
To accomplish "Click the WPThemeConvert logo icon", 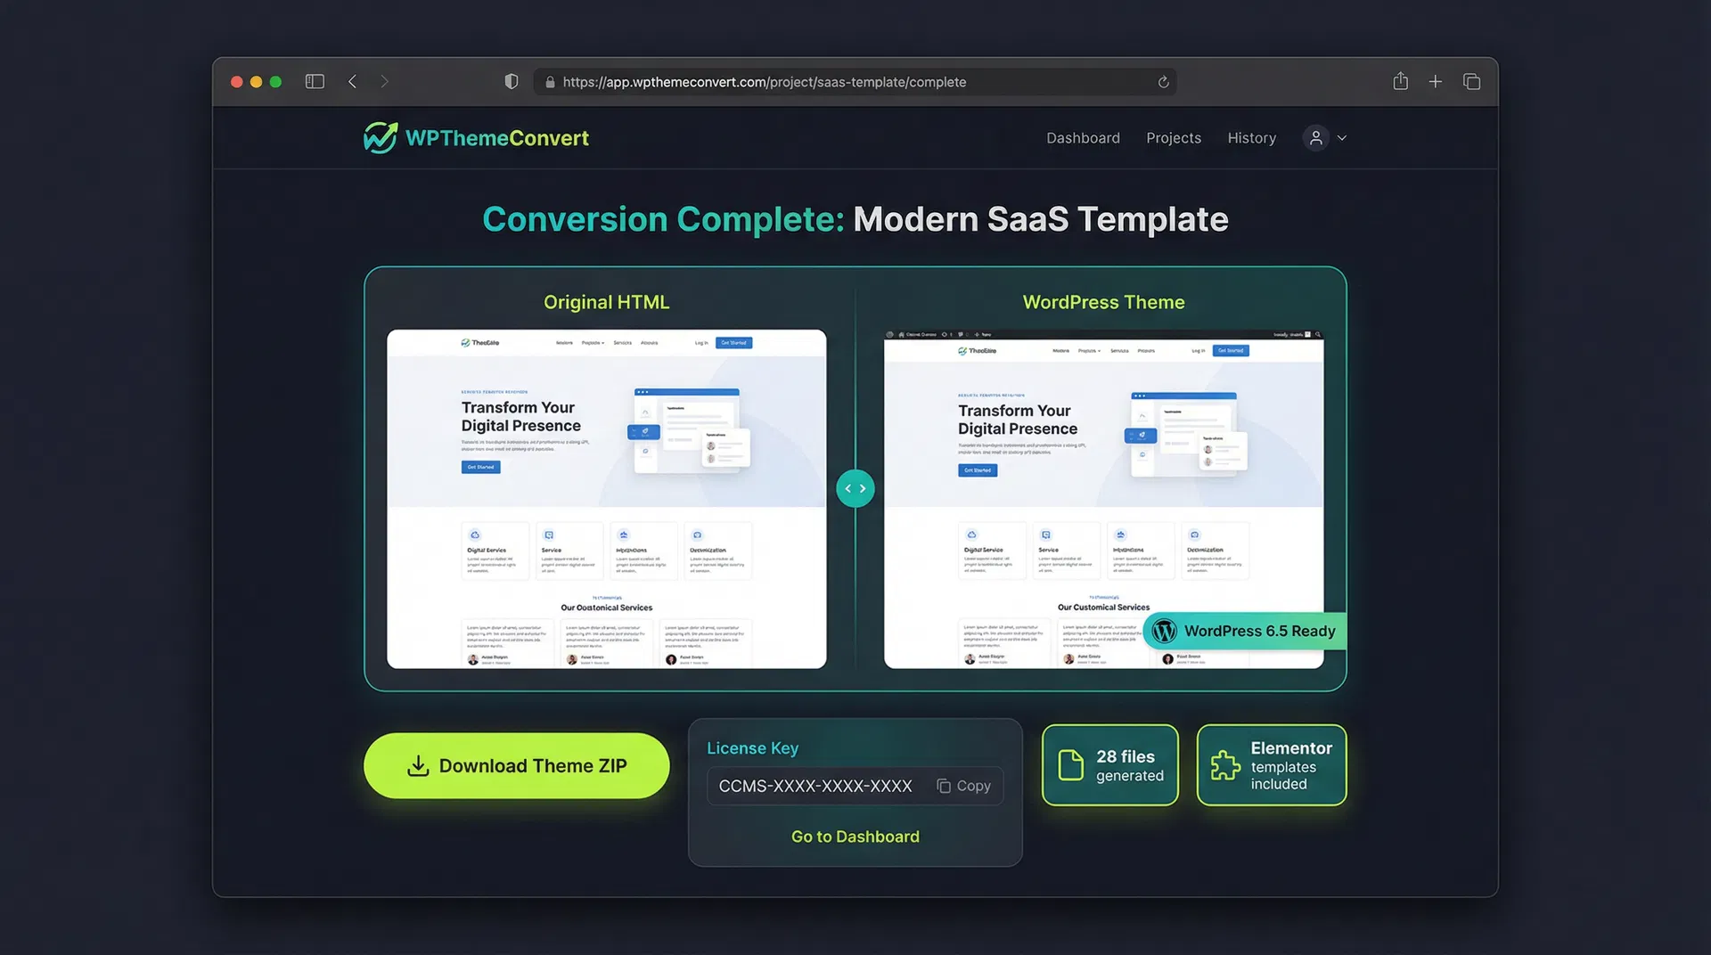I will (x=381, y=138).
